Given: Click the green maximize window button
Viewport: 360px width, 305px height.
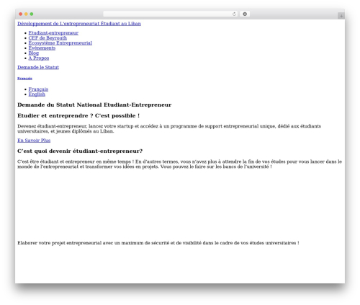Looking at the screenshot, I should pos(32,14).
